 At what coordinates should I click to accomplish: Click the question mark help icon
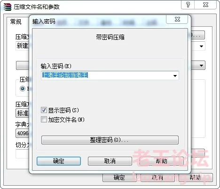tap(188, 5)
